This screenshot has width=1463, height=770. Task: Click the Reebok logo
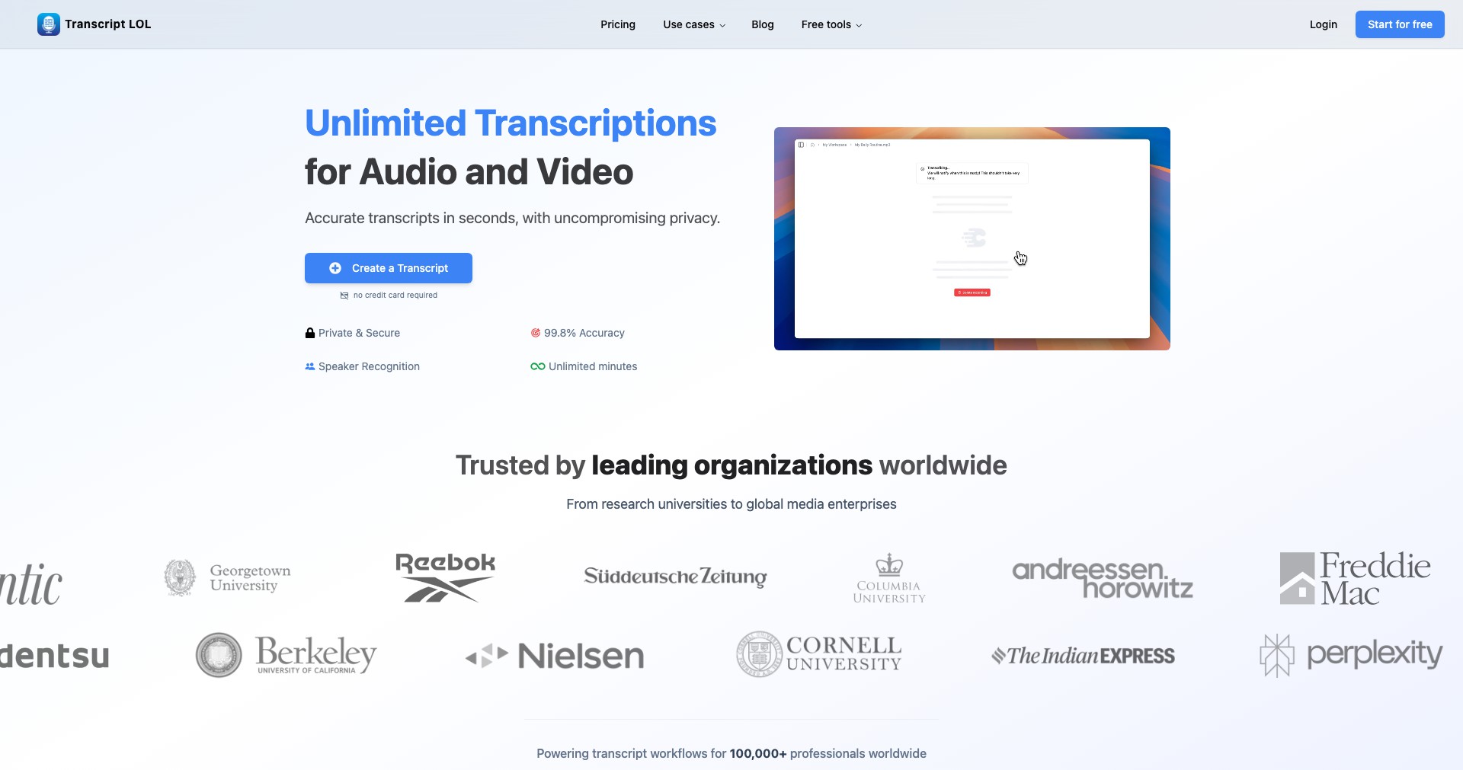coord(446,577)
